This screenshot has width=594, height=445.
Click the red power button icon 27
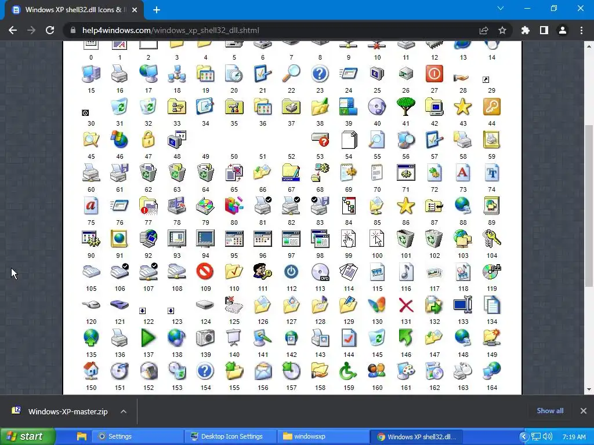click(x=434, y=74)
